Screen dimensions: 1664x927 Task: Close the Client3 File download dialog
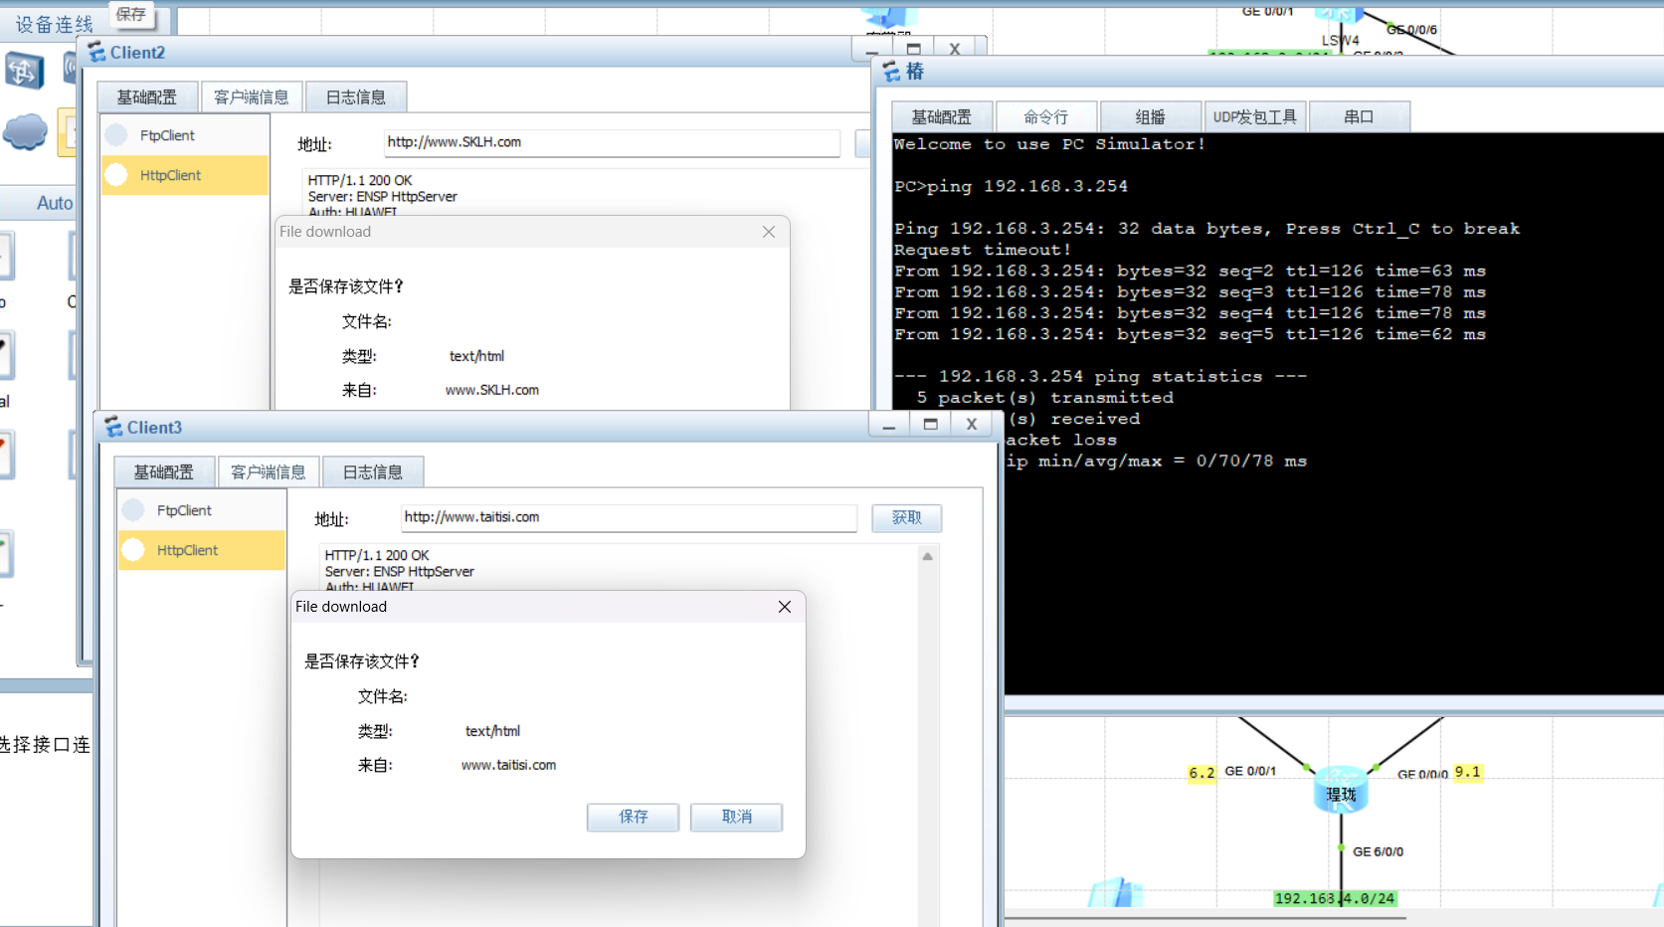coord(785,607)
